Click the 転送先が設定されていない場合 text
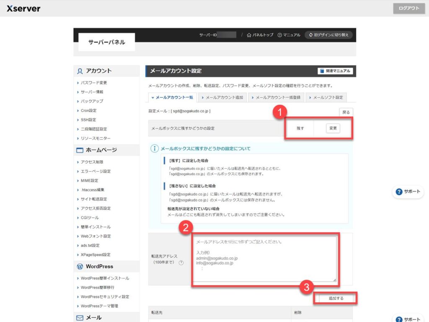The image size is (429, 322). tap(194, 209)
